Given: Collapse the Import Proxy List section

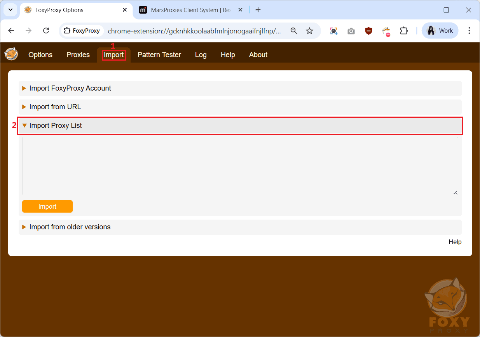Looking at the screenshot, I should 56,126.
